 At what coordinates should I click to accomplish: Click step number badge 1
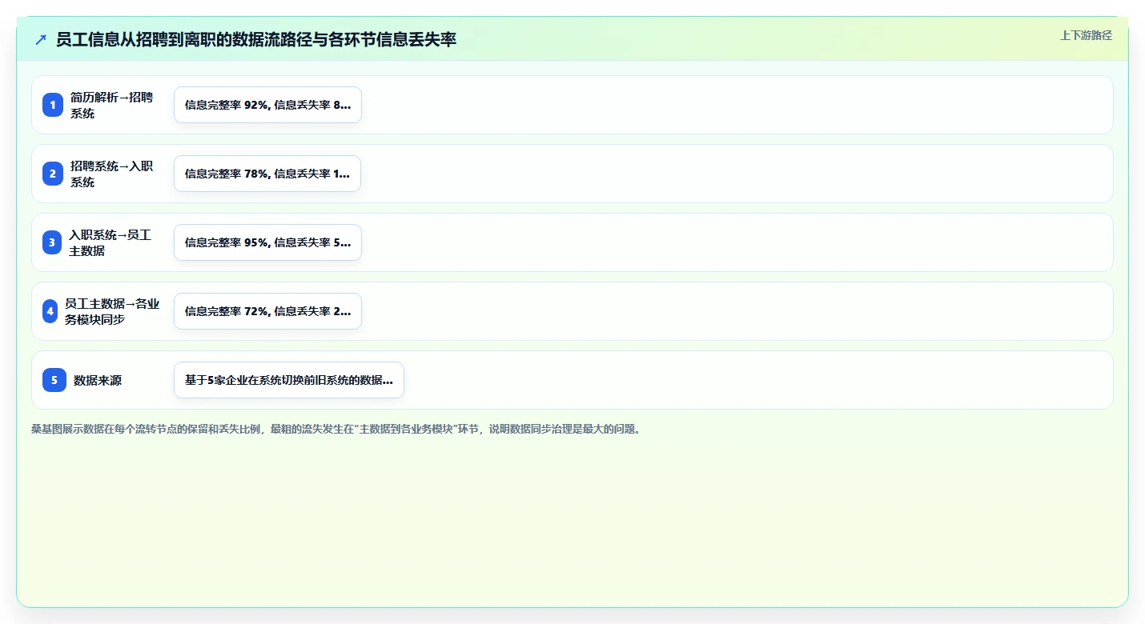[54, 105]
